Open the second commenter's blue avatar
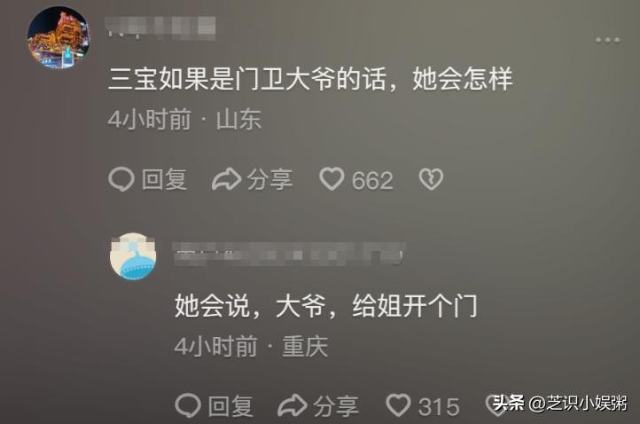 (x=133, y=256)
